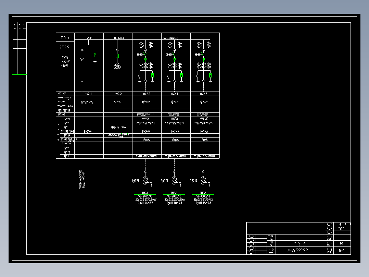The height and width of the screenshot is (277, 369).
Task: Select the HV2 5 cabinet label
Action: tap(204, 94)
